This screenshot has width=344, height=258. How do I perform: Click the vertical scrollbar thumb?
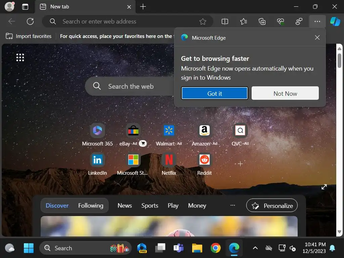pyautogui.click(x=339, y=60)
